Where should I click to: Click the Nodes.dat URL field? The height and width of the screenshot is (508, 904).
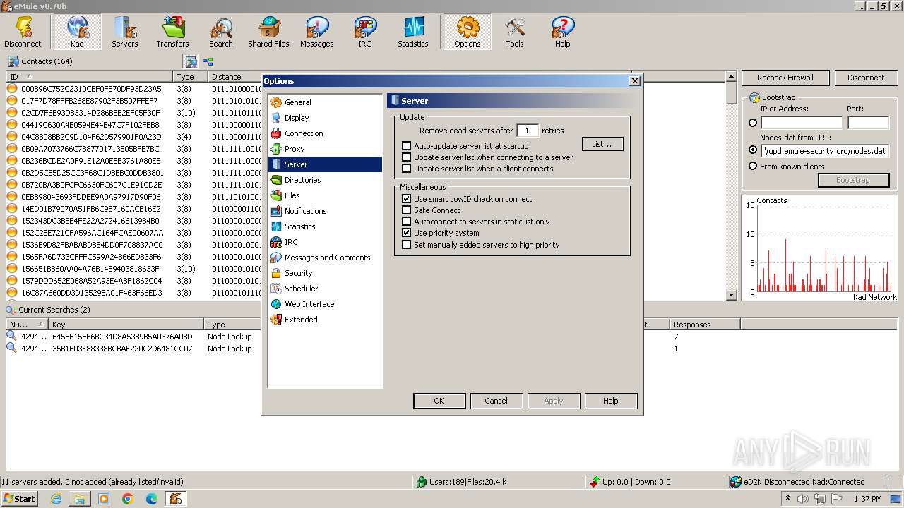click(824, 150)
